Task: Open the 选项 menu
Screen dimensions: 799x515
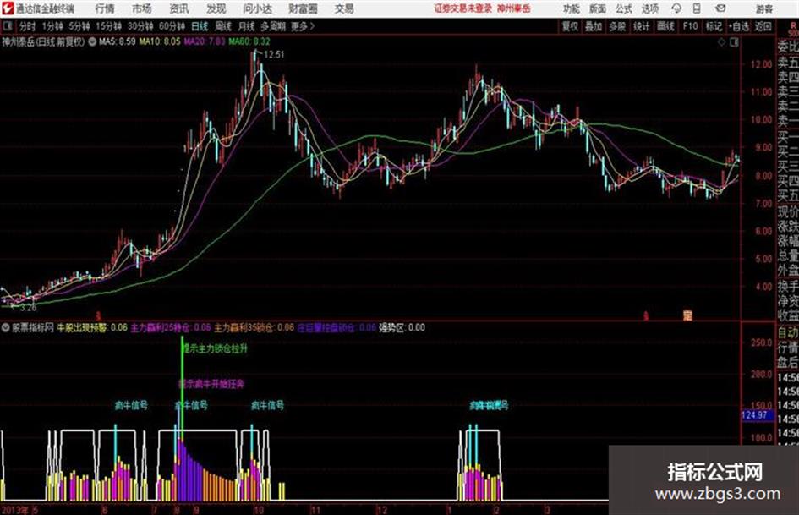Action: pyautogui.click(x=649, y=8)
